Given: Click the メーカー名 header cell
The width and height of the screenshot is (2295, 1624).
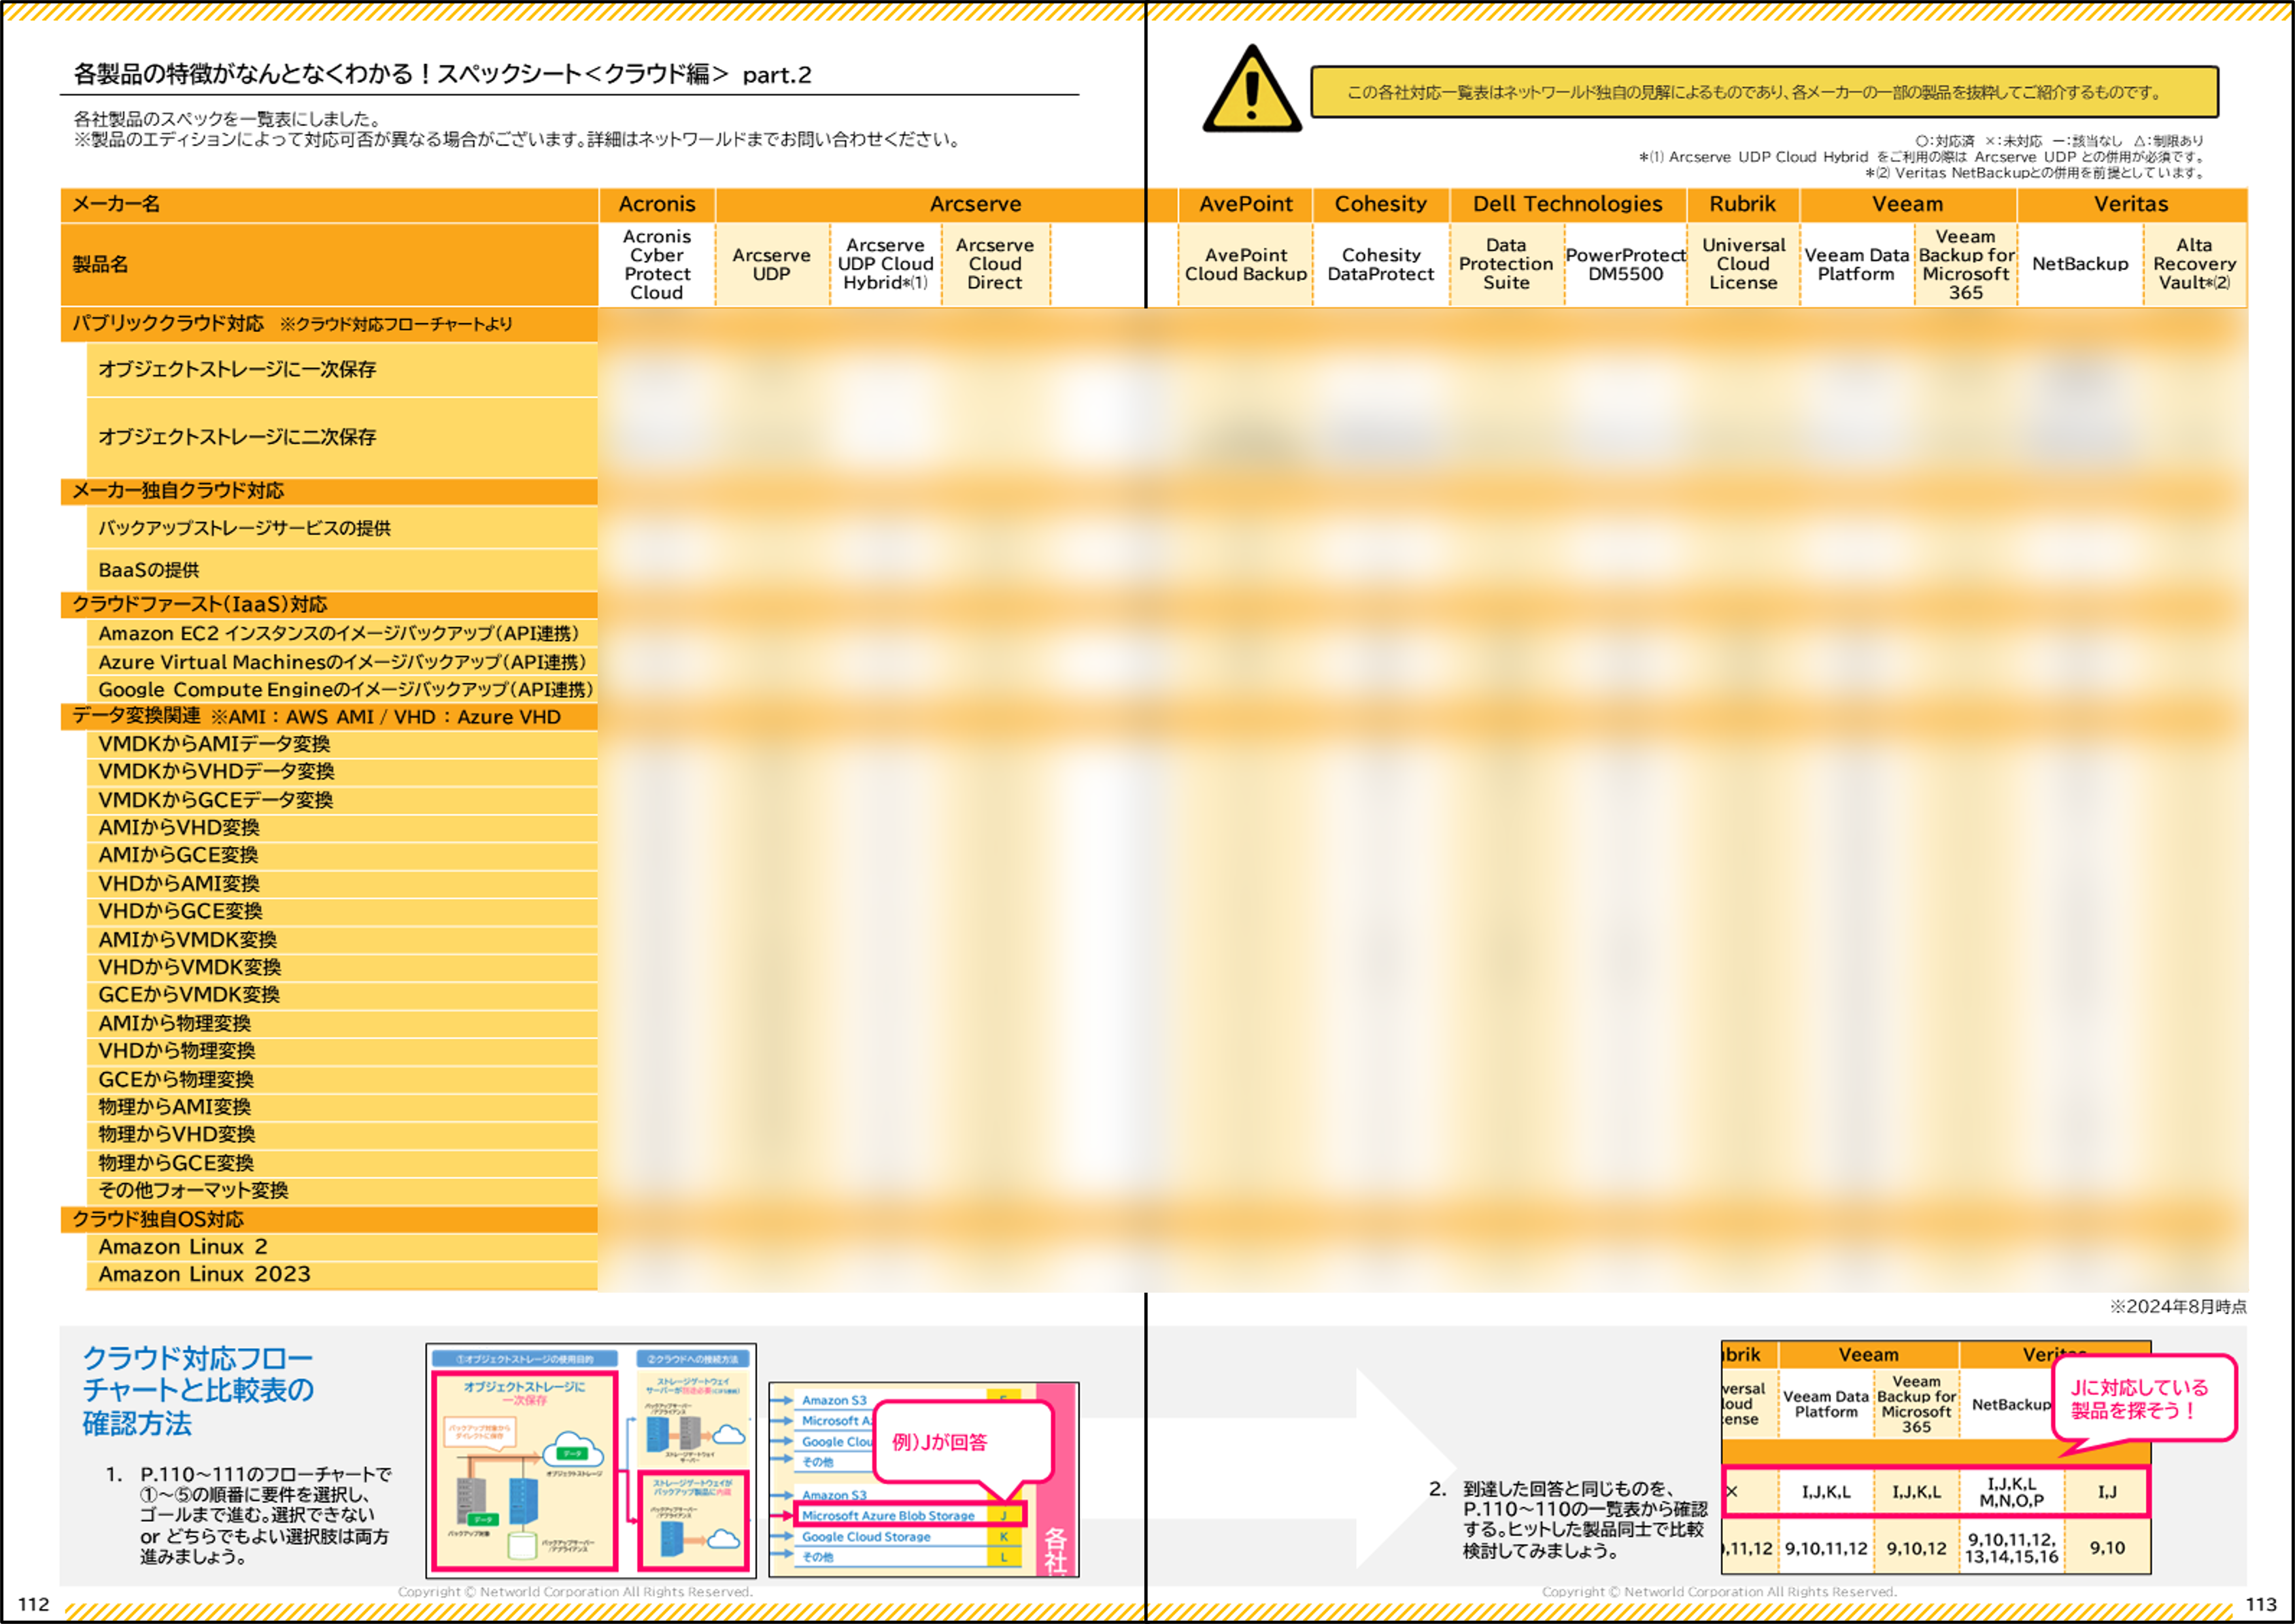Looking at the screenshot, I should 329,204.
